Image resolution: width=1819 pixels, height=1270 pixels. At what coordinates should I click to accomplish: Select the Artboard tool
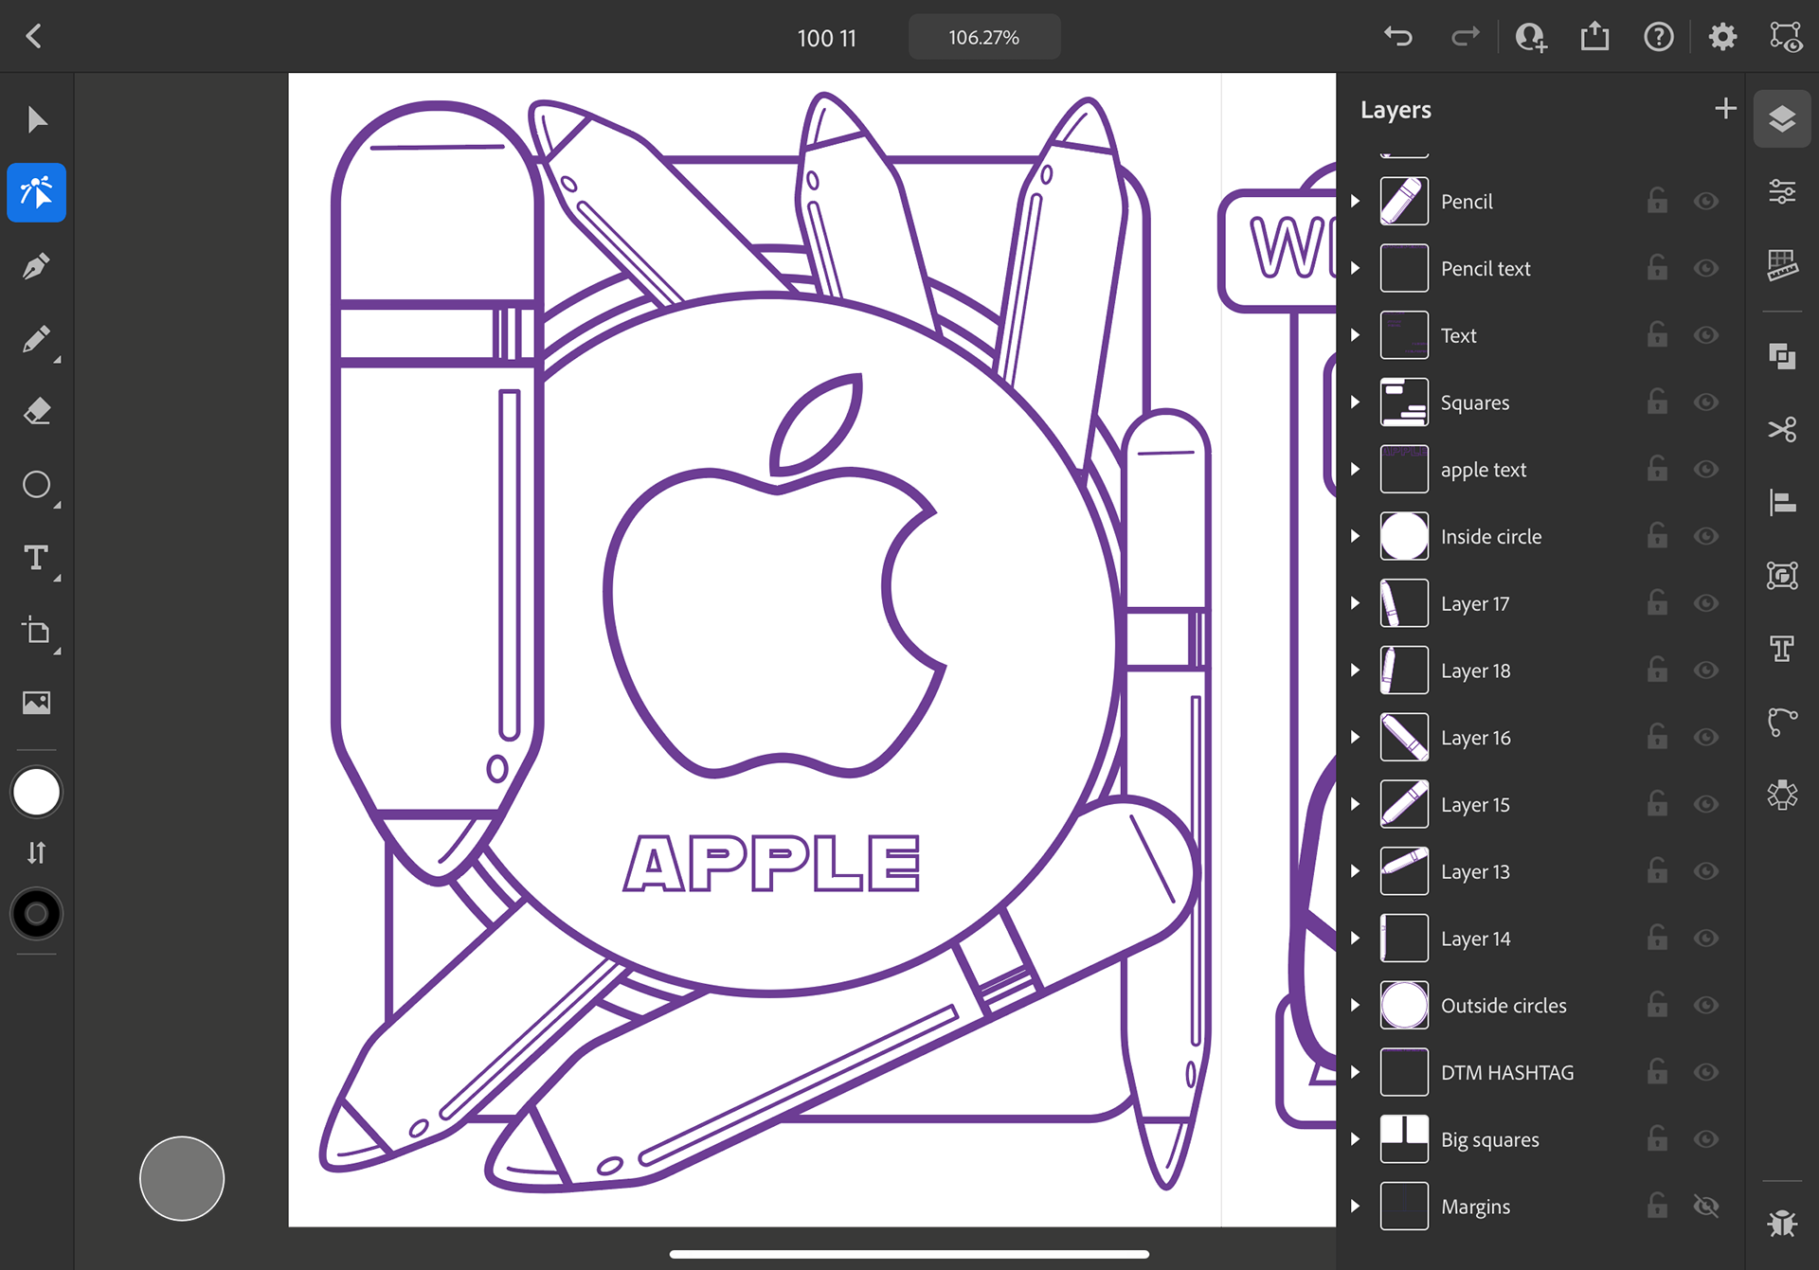[37, 631]
